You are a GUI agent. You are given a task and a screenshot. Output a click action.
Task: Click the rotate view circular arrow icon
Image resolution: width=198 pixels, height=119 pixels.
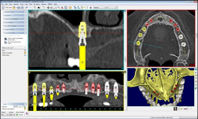[44, 8]
